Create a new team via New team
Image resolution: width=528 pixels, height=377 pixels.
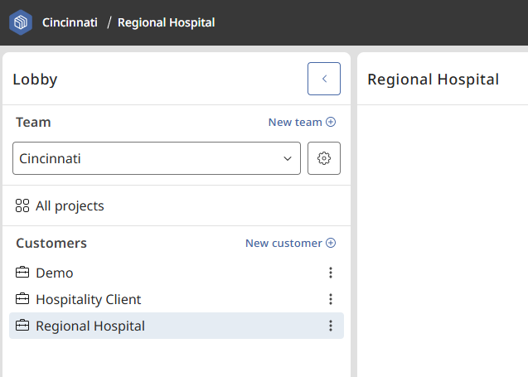click(x=302, y=122)
